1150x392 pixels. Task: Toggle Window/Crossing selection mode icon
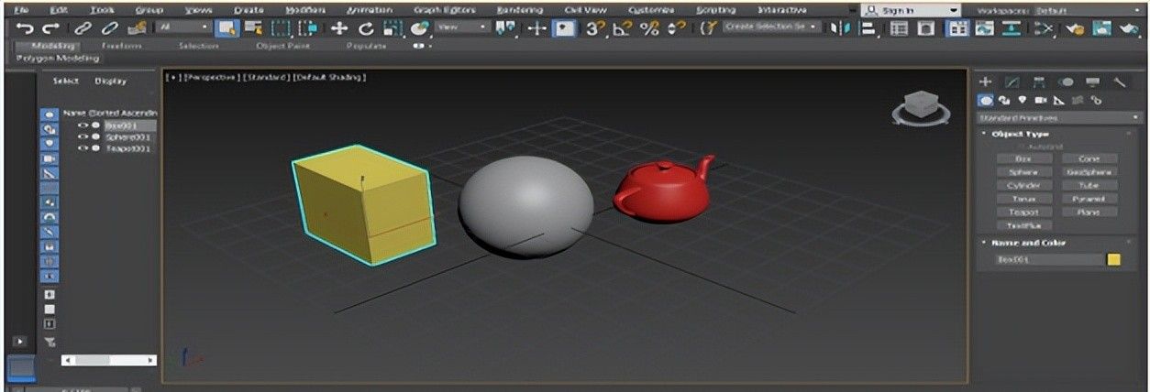click(307, 29)
